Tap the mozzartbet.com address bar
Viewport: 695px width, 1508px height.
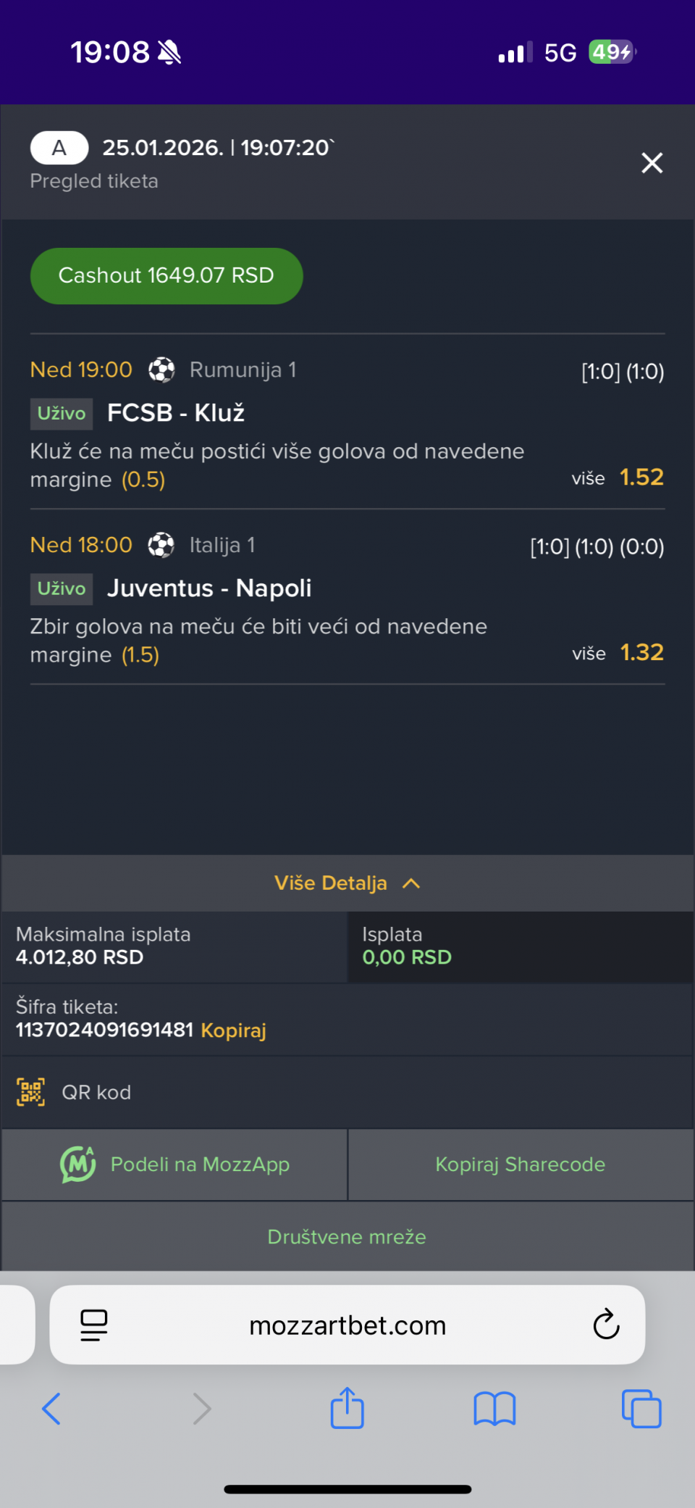pyautogui.click(x=347, y=1325)
